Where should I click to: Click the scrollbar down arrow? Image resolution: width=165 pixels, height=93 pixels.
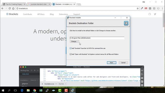click(164, 86)
